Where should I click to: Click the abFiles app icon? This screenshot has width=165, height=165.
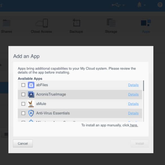point(31,85)
